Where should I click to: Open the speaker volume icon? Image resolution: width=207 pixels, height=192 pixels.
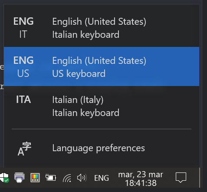tap(82, 178)
